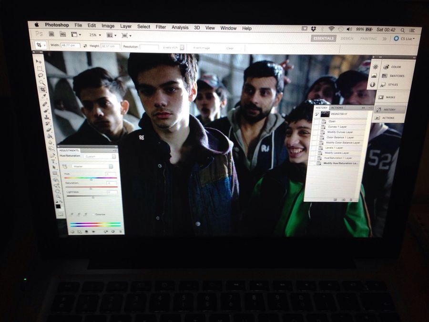Viewport: 429px width, 322px height.
Task: Switch to the Design workspace
Action: [x=347, y=38]
